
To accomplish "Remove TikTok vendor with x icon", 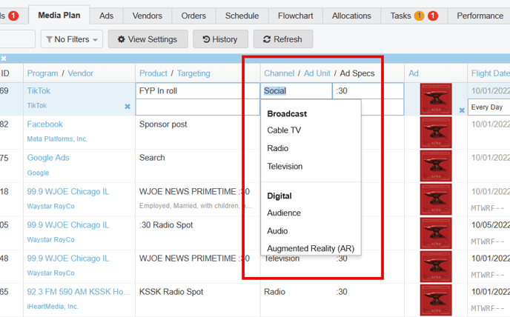I will (127, 107).
